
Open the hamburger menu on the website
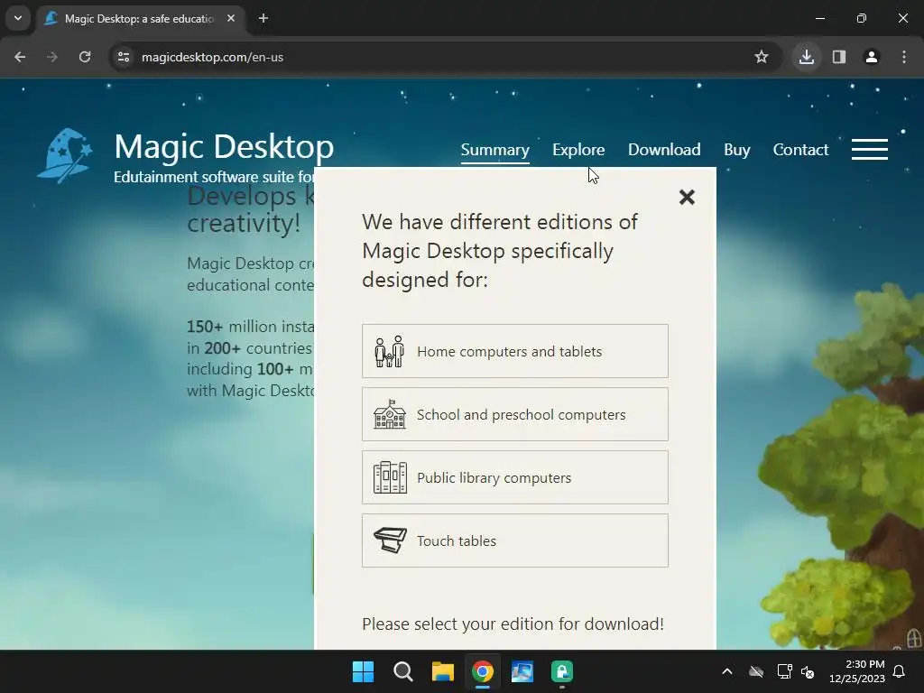point(870,149)
